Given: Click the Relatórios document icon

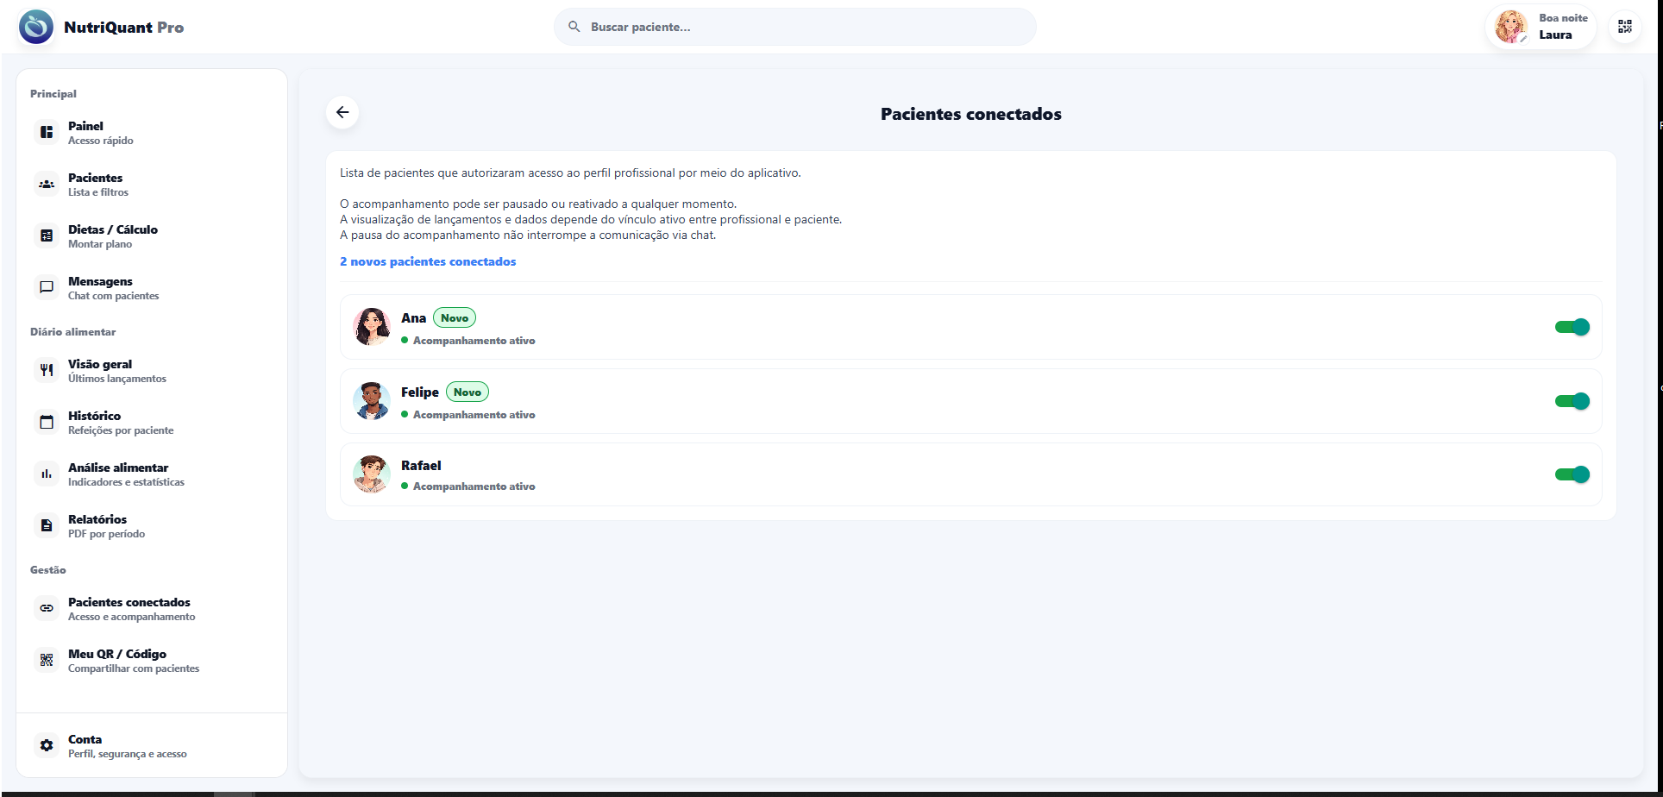Looking at the screenshot, I should point(47,525).
